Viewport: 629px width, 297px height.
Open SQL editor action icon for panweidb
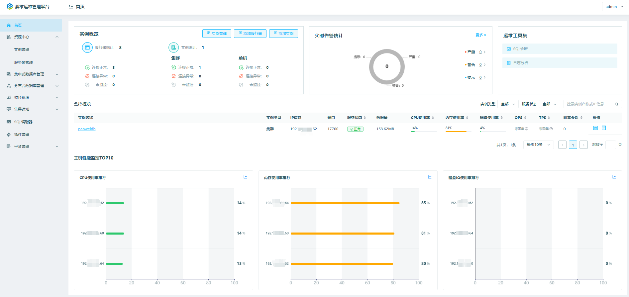[x=595, y=128]
